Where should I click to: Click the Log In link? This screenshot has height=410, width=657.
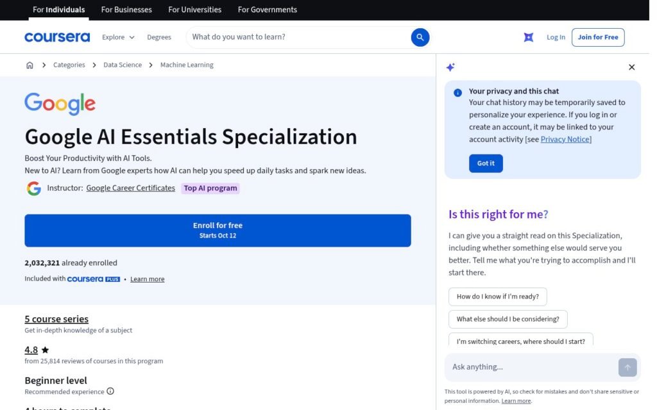(x=556, y=37)
